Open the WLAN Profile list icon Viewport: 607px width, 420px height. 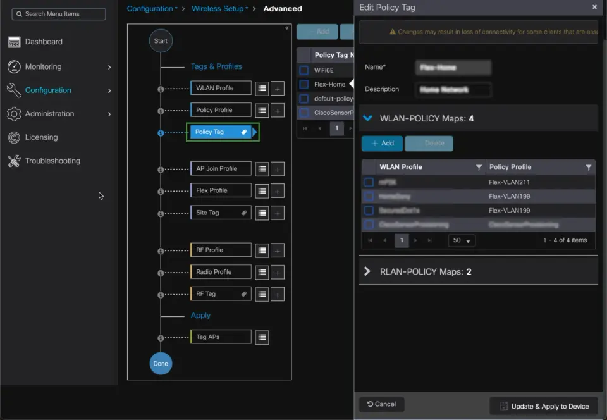[262, 89]
